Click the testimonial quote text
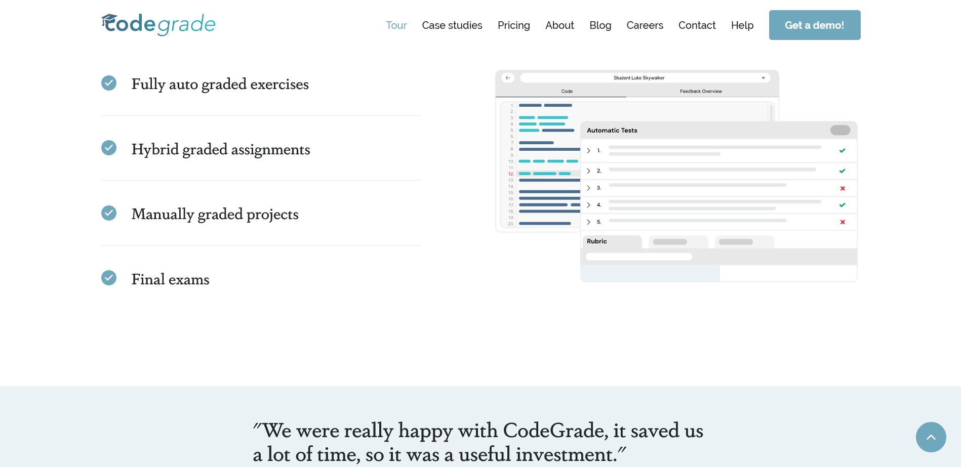 (478, 442)
